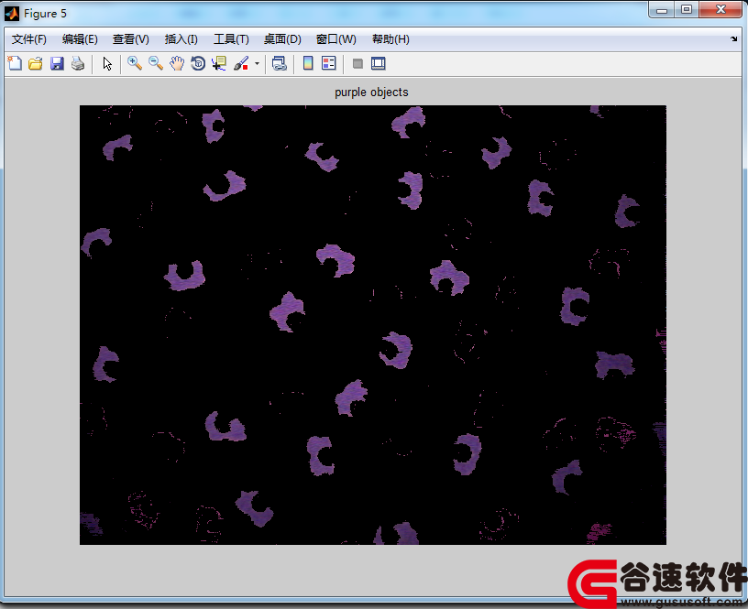The height and width of the screenshot is (609, 748).
Task: Enable the Rotate 3D tool
Action: coord(198,63)
